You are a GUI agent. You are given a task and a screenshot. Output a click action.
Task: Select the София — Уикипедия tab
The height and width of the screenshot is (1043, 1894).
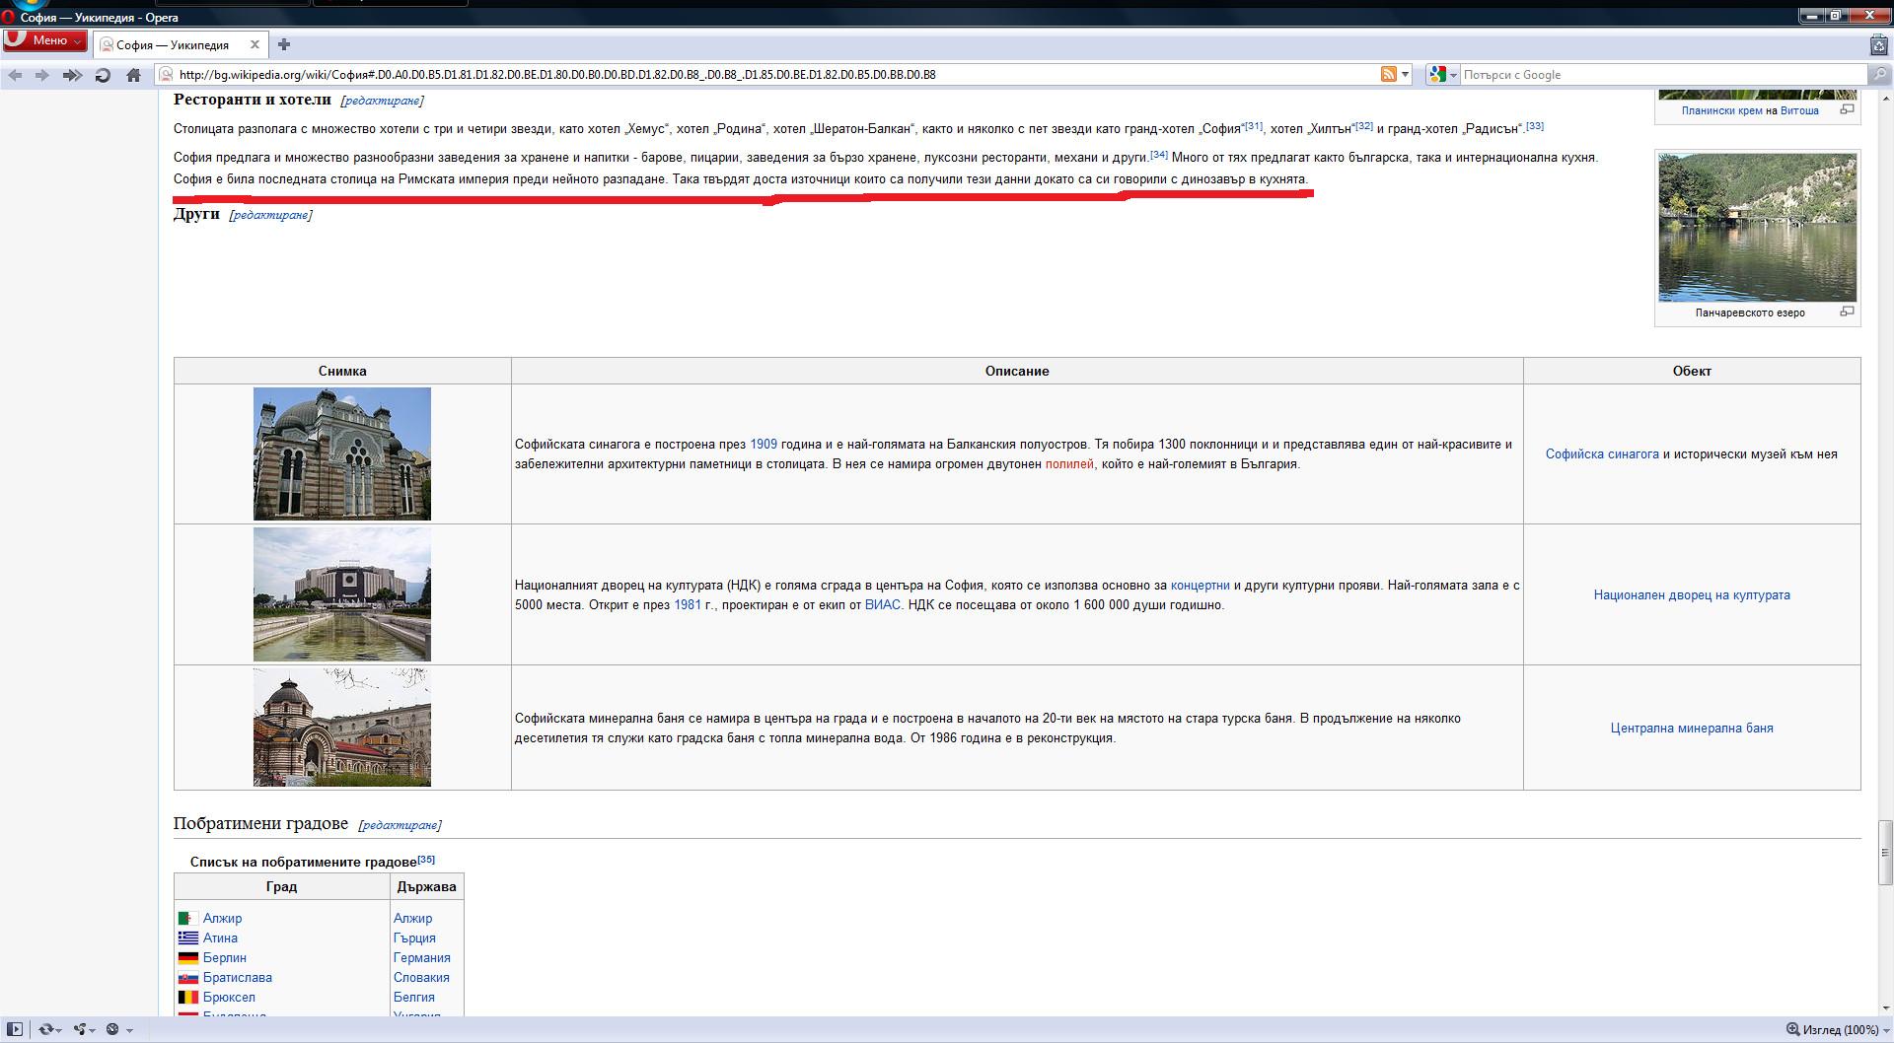pos(180,44)
